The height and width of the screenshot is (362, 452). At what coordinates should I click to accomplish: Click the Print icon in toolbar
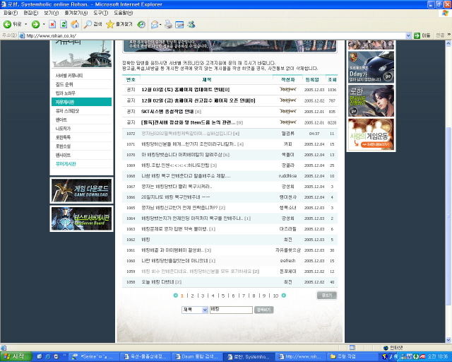[x=168, y=24]
